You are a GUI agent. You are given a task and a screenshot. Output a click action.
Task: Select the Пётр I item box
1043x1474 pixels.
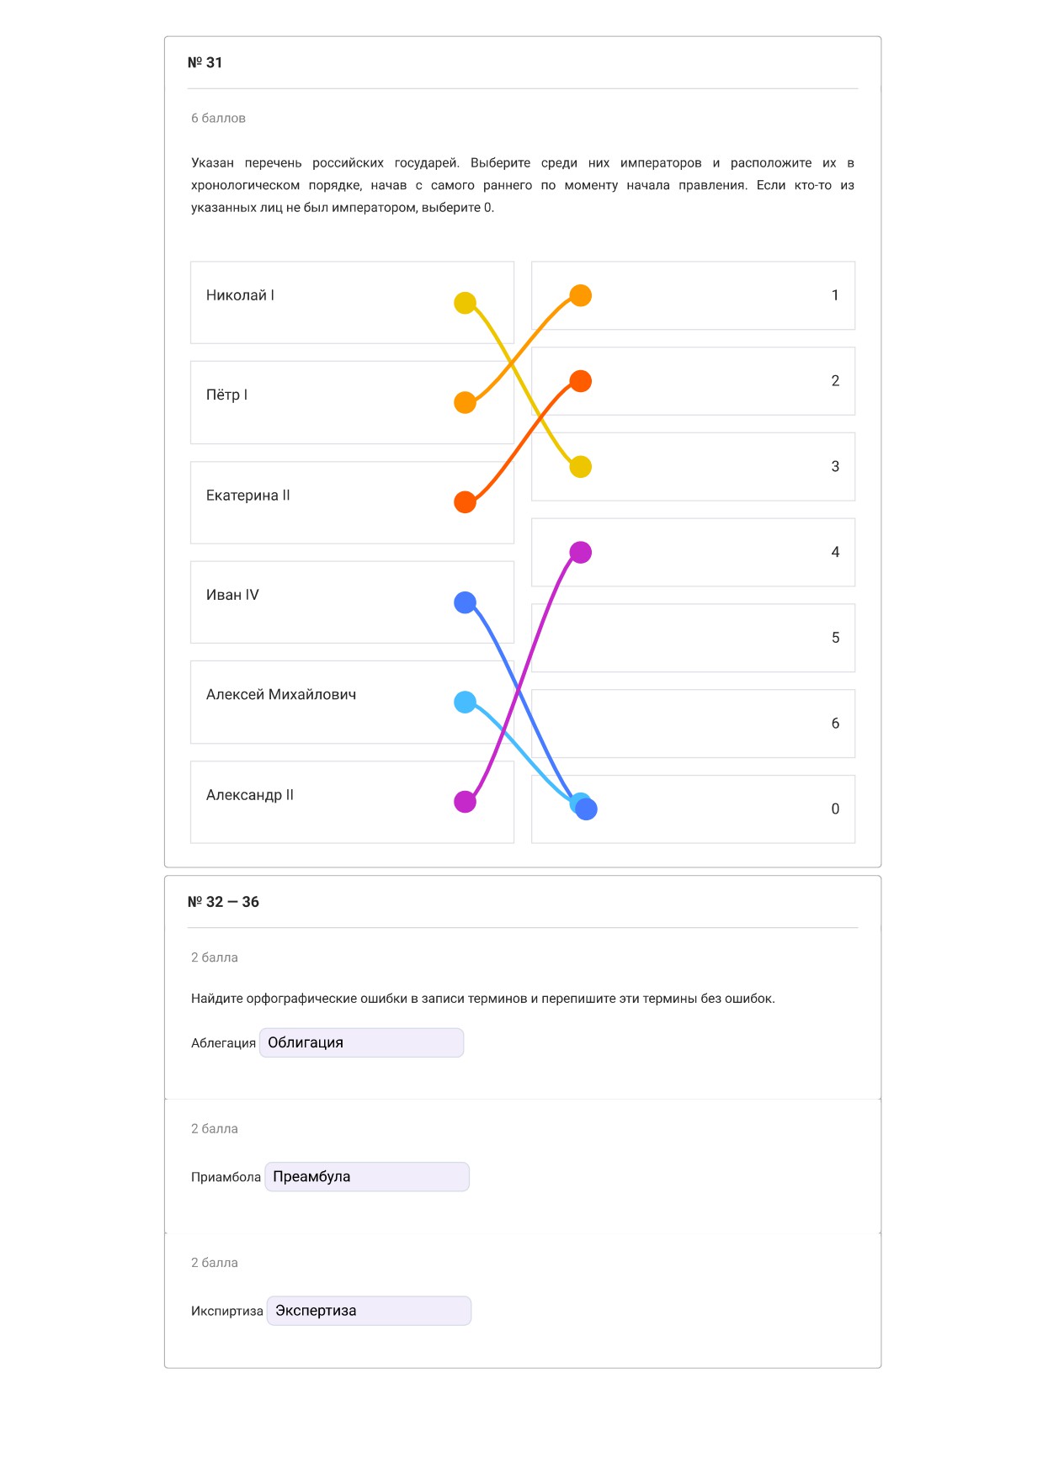352,402
